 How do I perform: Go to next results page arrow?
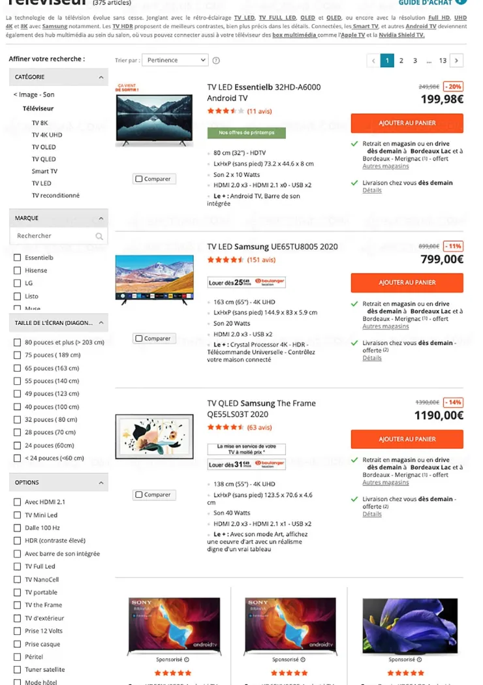[x=456, y=60]
